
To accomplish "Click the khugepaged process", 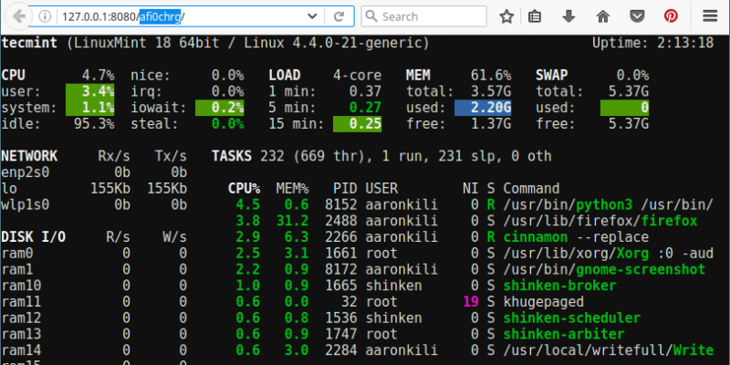I will (x=543, y=302).
